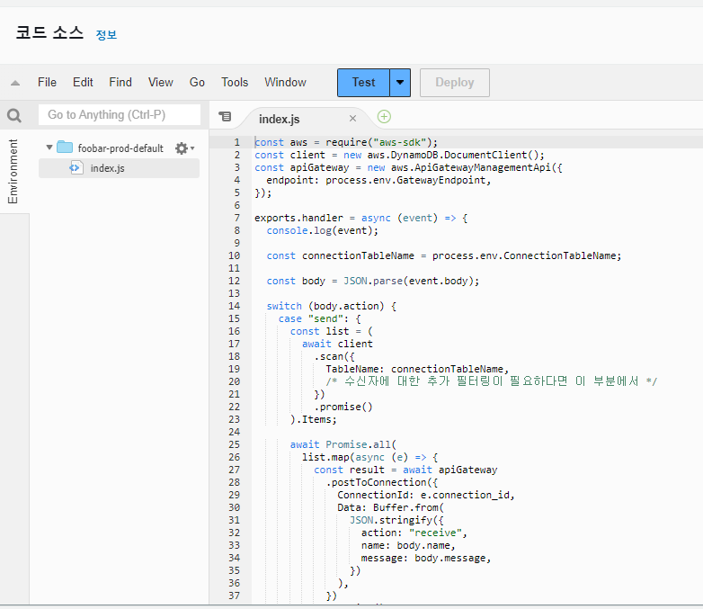This screenshot has width=703, height=609.
Task: Collapse the menu bar with the up arrow
Action: (15, 83)
